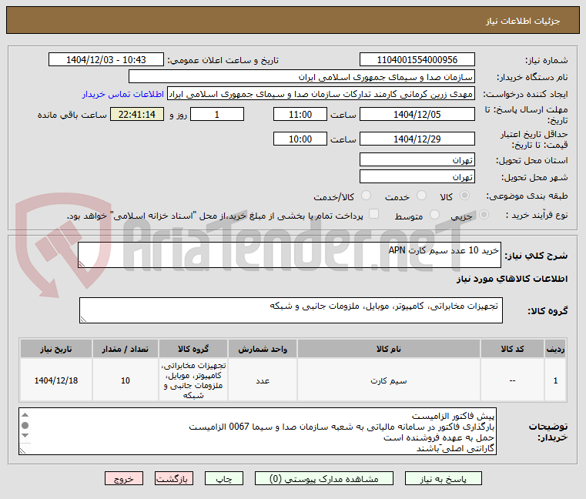The image size is (586, 499).
Task: Select the متوسط purchase type radio
Action: (x=434, y=215)
